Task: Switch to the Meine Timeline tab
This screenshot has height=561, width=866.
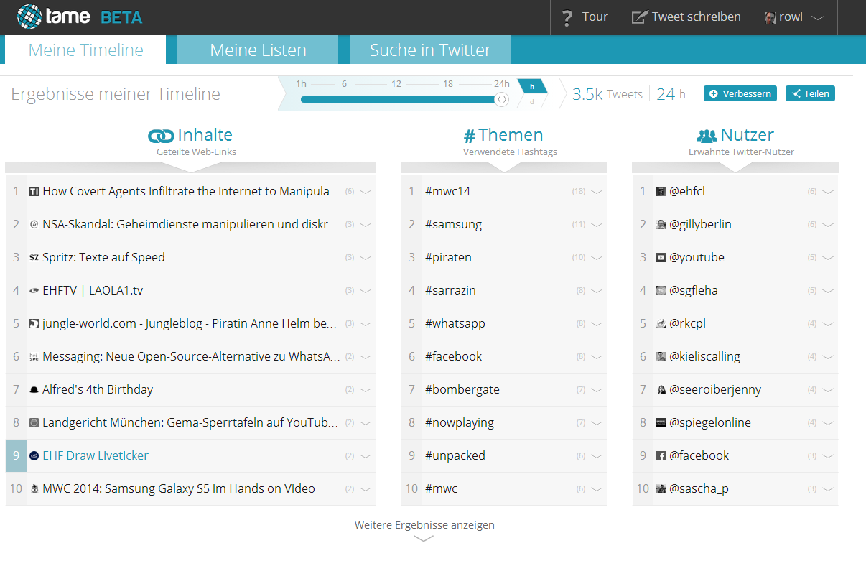Action: tap(85, 50)
